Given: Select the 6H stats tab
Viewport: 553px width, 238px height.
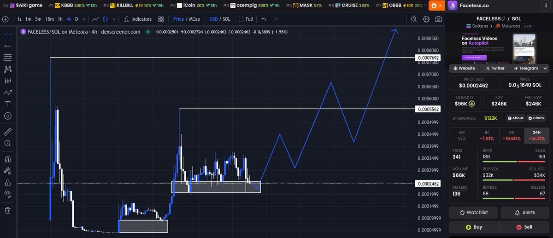Looking at the screenshot, I should (511, 135).
